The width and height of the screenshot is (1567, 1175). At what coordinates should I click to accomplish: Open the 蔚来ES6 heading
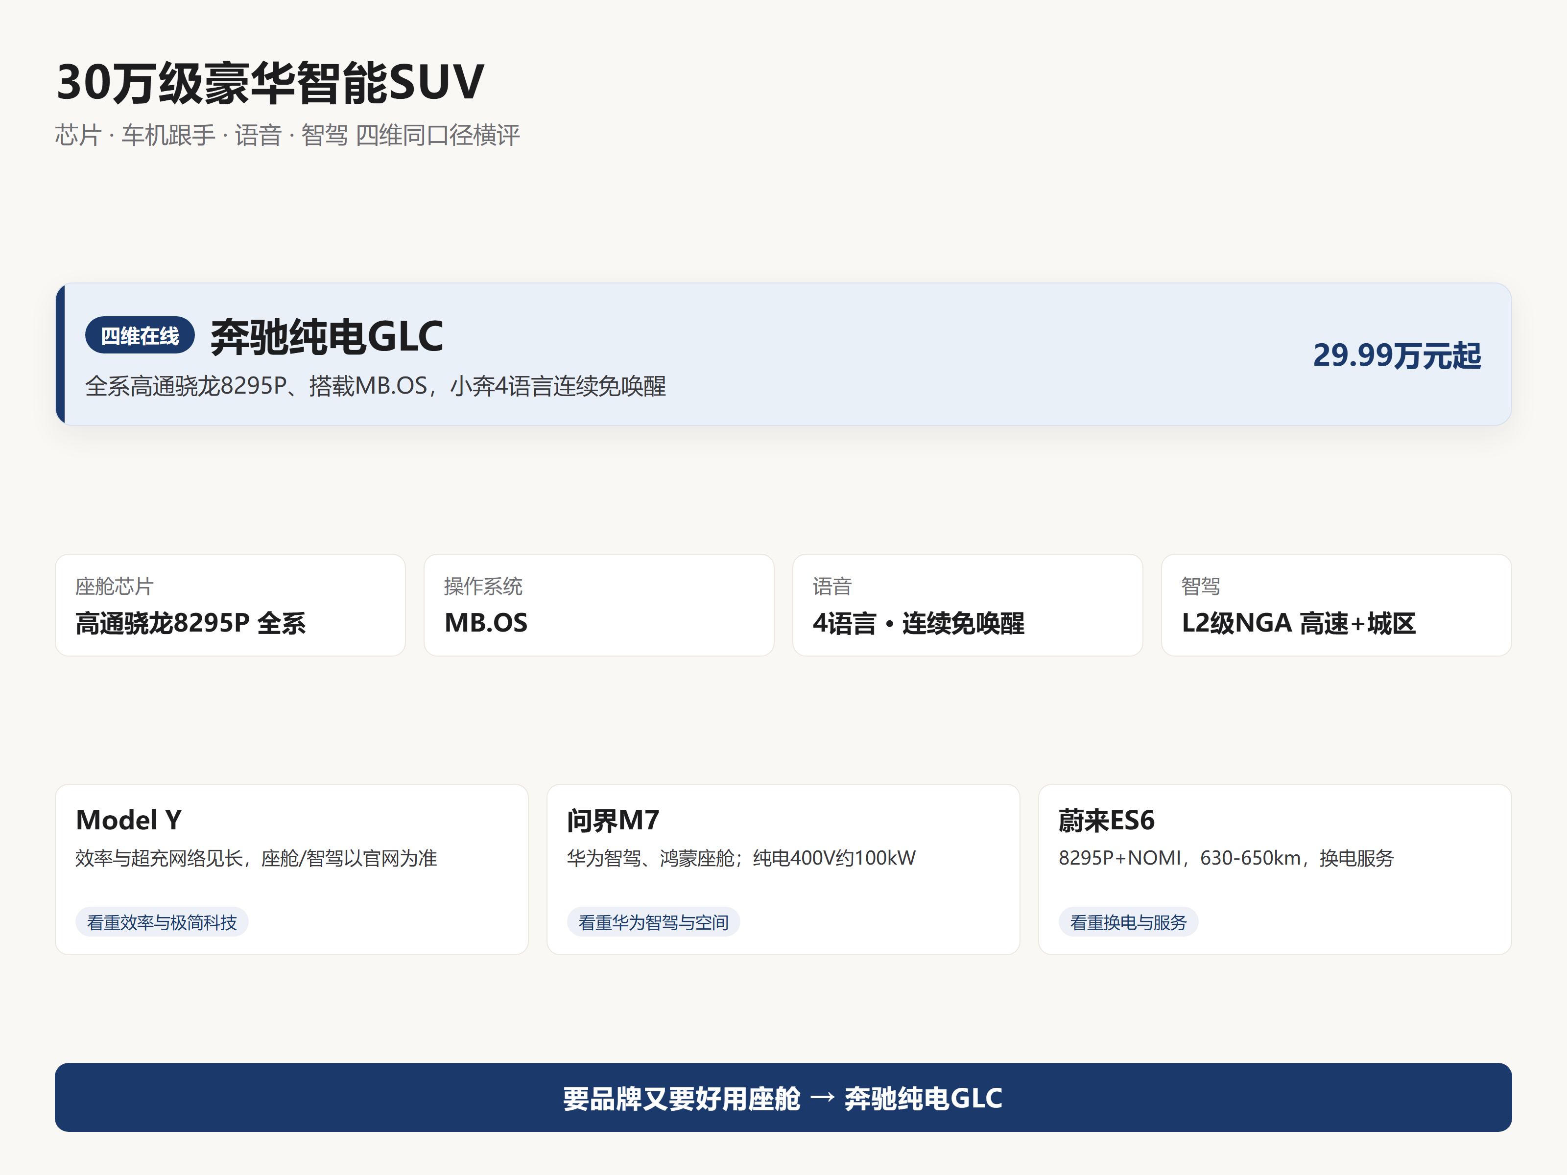1106,820
